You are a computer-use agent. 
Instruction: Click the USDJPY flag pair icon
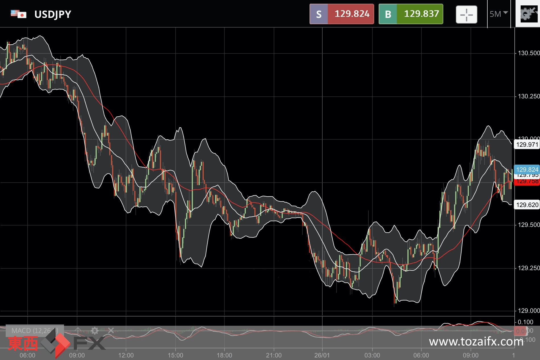pos(18,14)
